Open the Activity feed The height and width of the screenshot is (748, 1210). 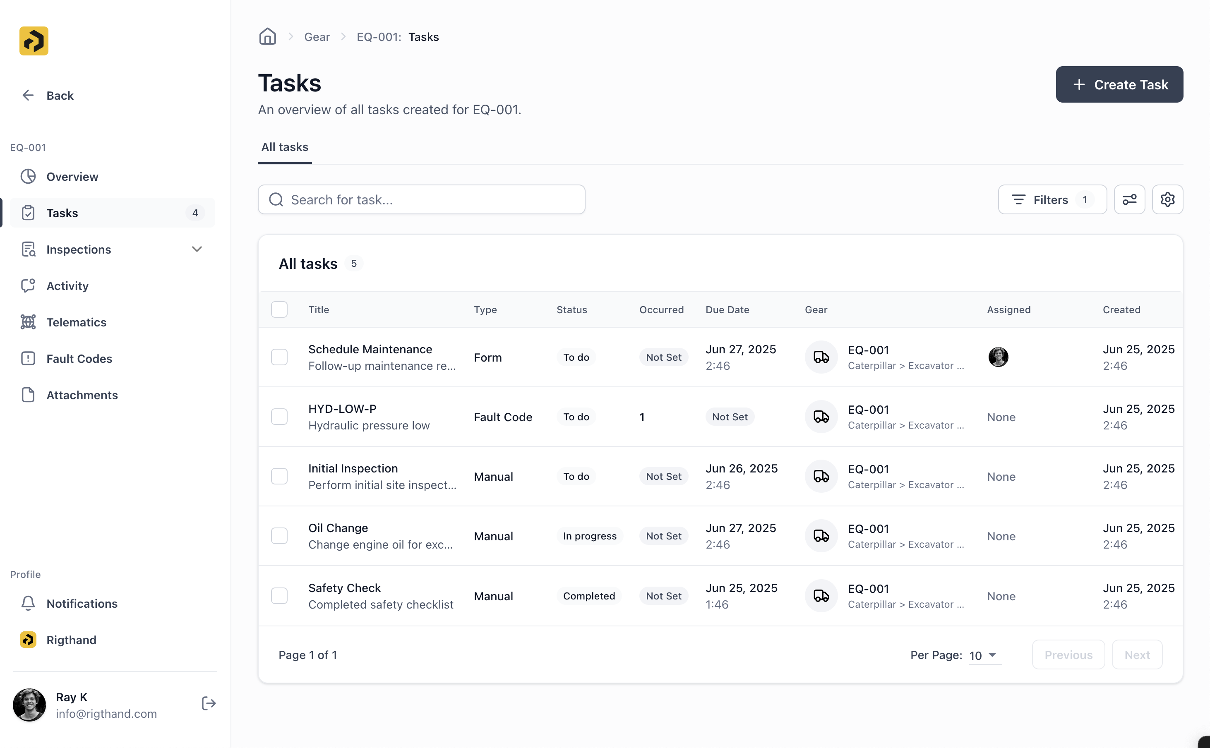coord(67,285)
